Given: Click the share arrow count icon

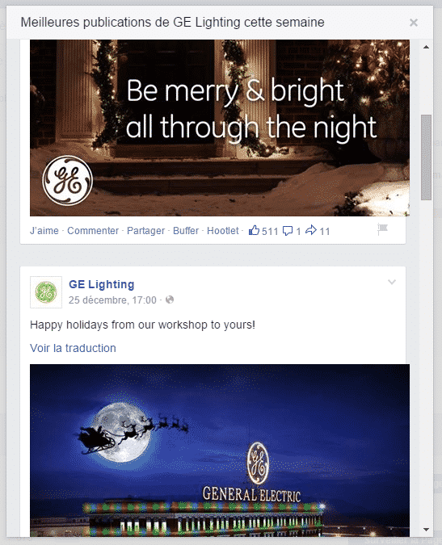Looking at the screenshot, I should (x=311, y=230).
